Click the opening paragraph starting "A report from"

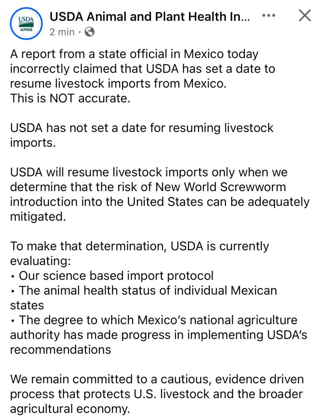(x=134, y=54)
